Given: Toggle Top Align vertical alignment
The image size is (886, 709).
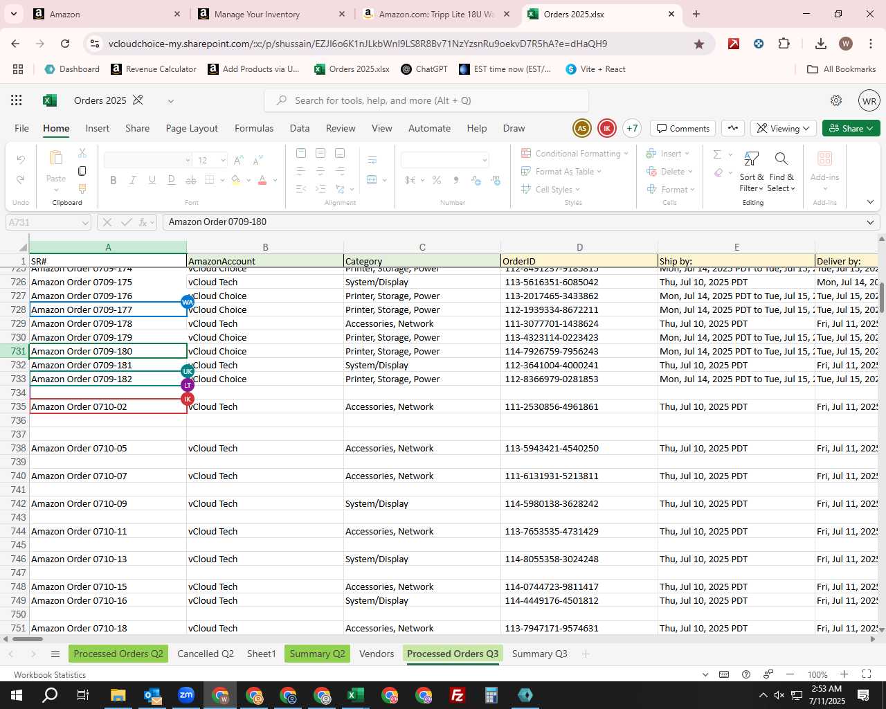Looking at the screenshot, I should (301, 153).
